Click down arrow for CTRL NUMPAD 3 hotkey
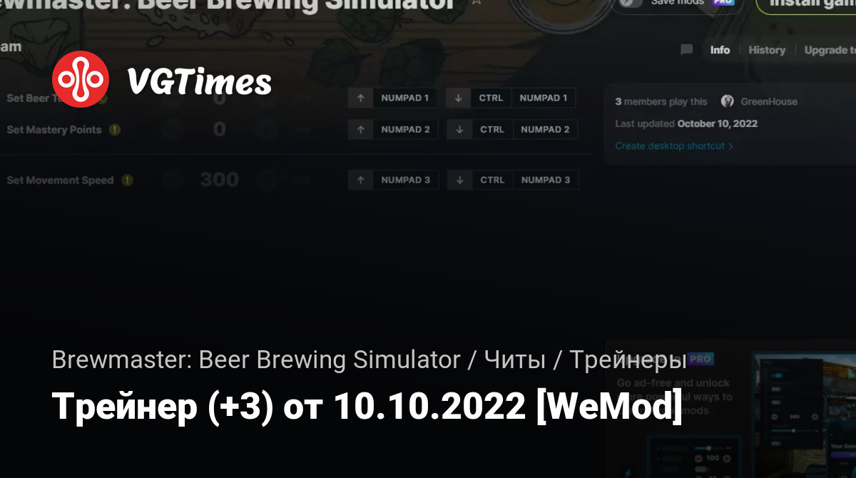The height and width of the screenshot is (478, 856). [x=459, y=180]
